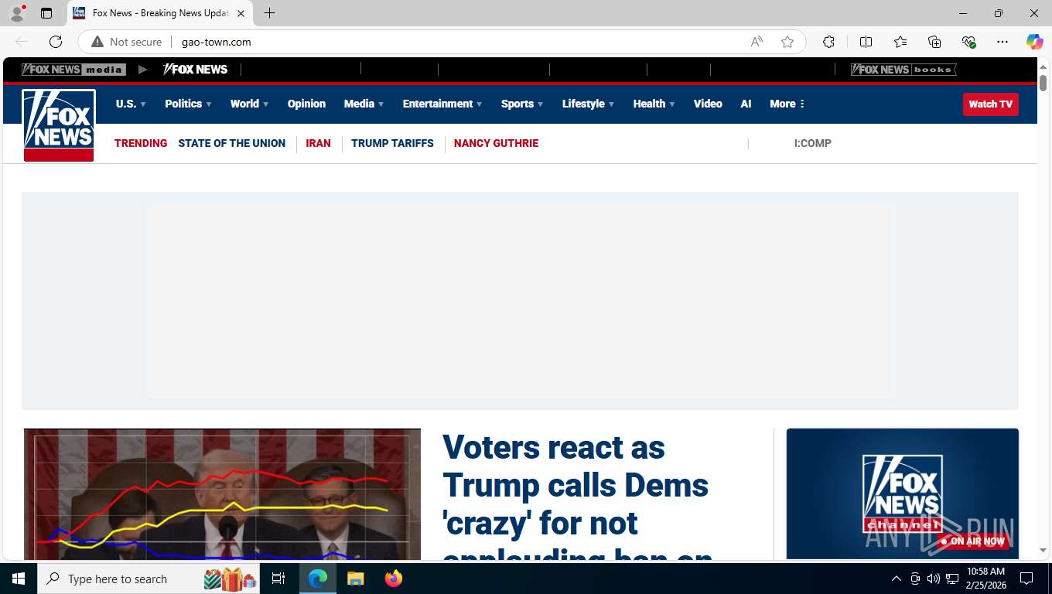Open the notification center
1052x594 pixels.
point(1026,579)
